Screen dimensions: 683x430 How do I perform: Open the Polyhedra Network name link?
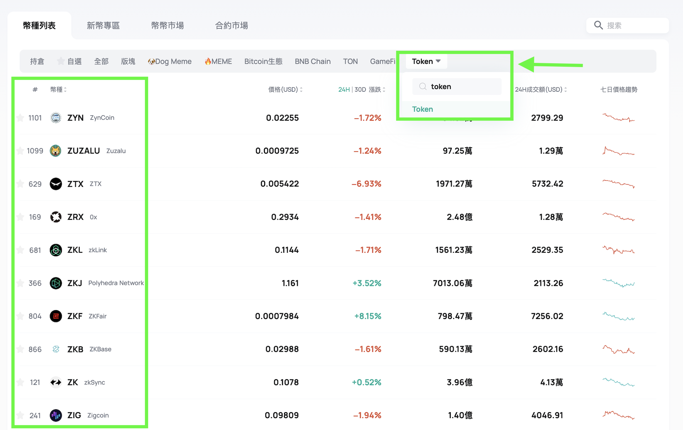[116, 283]
